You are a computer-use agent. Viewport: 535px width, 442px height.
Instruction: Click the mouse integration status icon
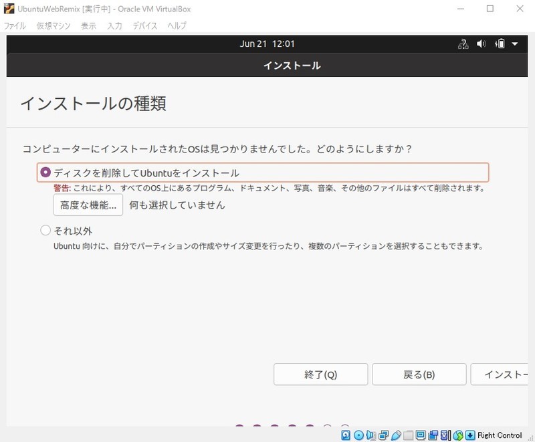coord(458,435)
